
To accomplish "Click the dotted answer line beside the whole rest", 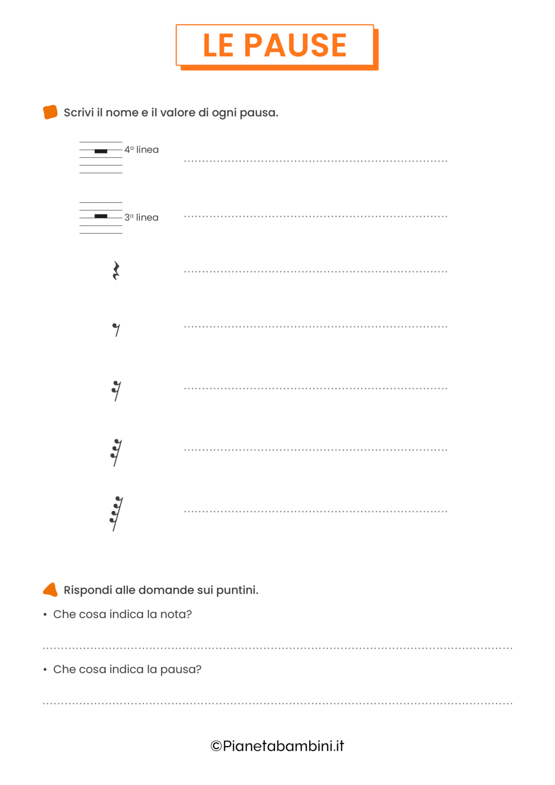I will (x=315, y=161).
